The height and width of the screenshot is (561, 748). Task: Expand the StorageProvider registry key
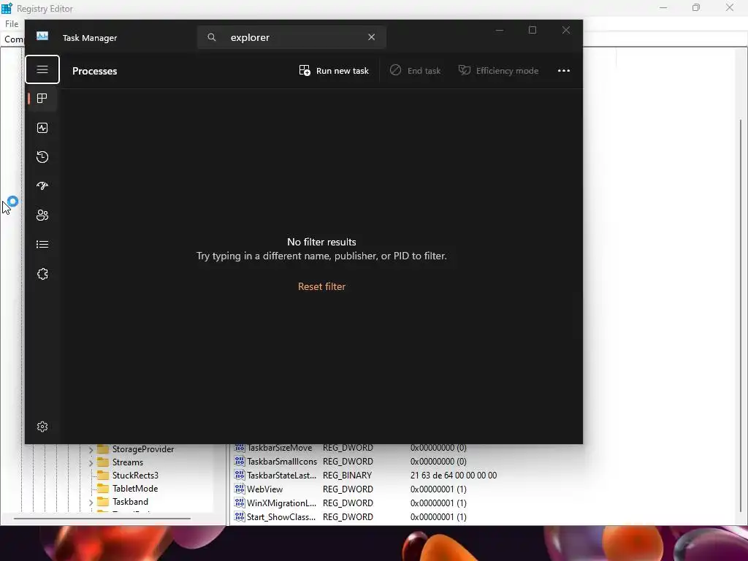(91, 449)
